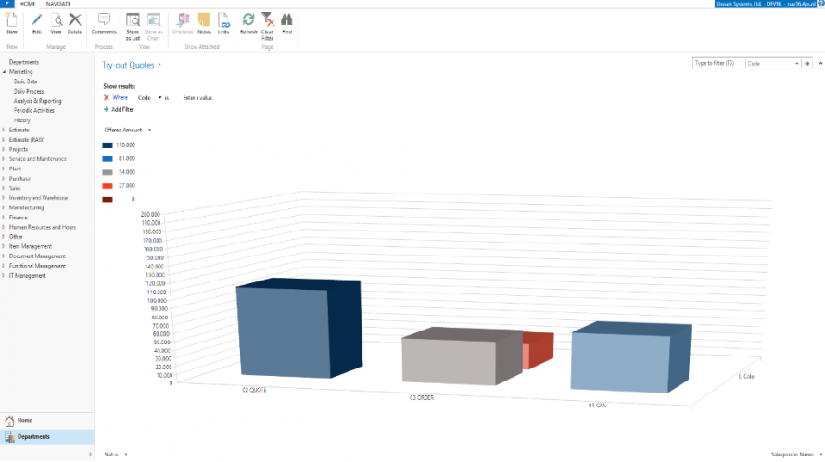Select Service and Maintenance item
Image resolution: width=825 pixels, height=462 pixels.
pyautogui.click(x=37, y=159)
